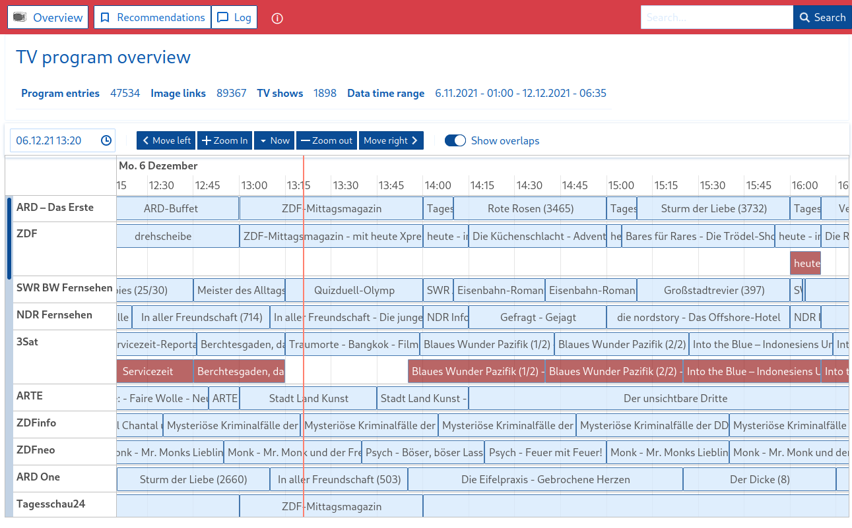Open the clock picker icon in date field
This screenshot has height=528, width=852.
[106, 140]
